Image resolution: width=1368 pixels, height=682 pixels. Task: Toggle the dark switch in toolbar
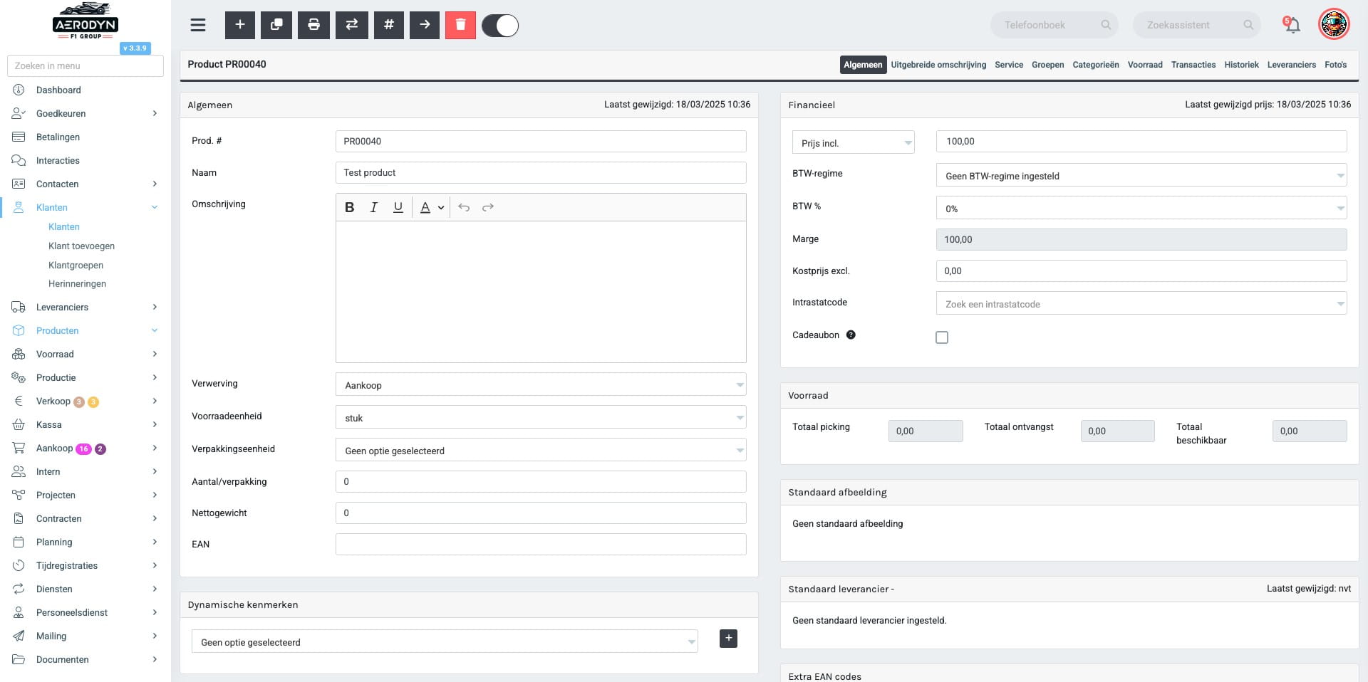pyautogui.click(x=500, y=26)
